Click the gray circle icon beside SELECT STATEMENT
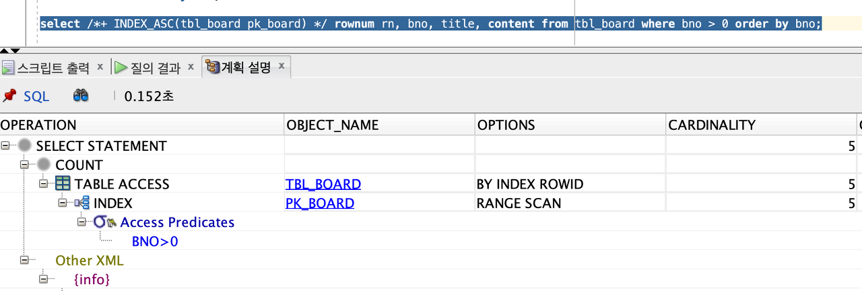Viewport: 862px width, 291px height. point(25,145)
